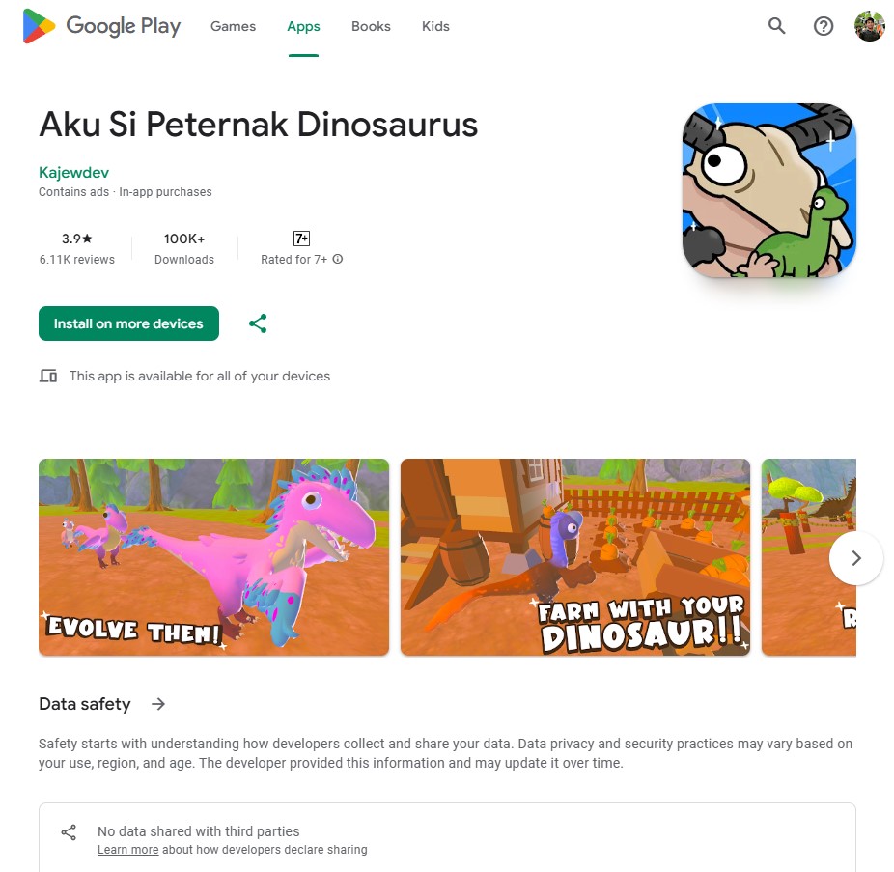The height and width of the screenshot is (872, 894).
Task: Click the Google Play logo
Action: point(101,26)
